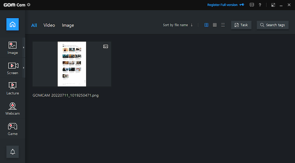
Task: Open the Task button
Action: click(x=241, y=25)
